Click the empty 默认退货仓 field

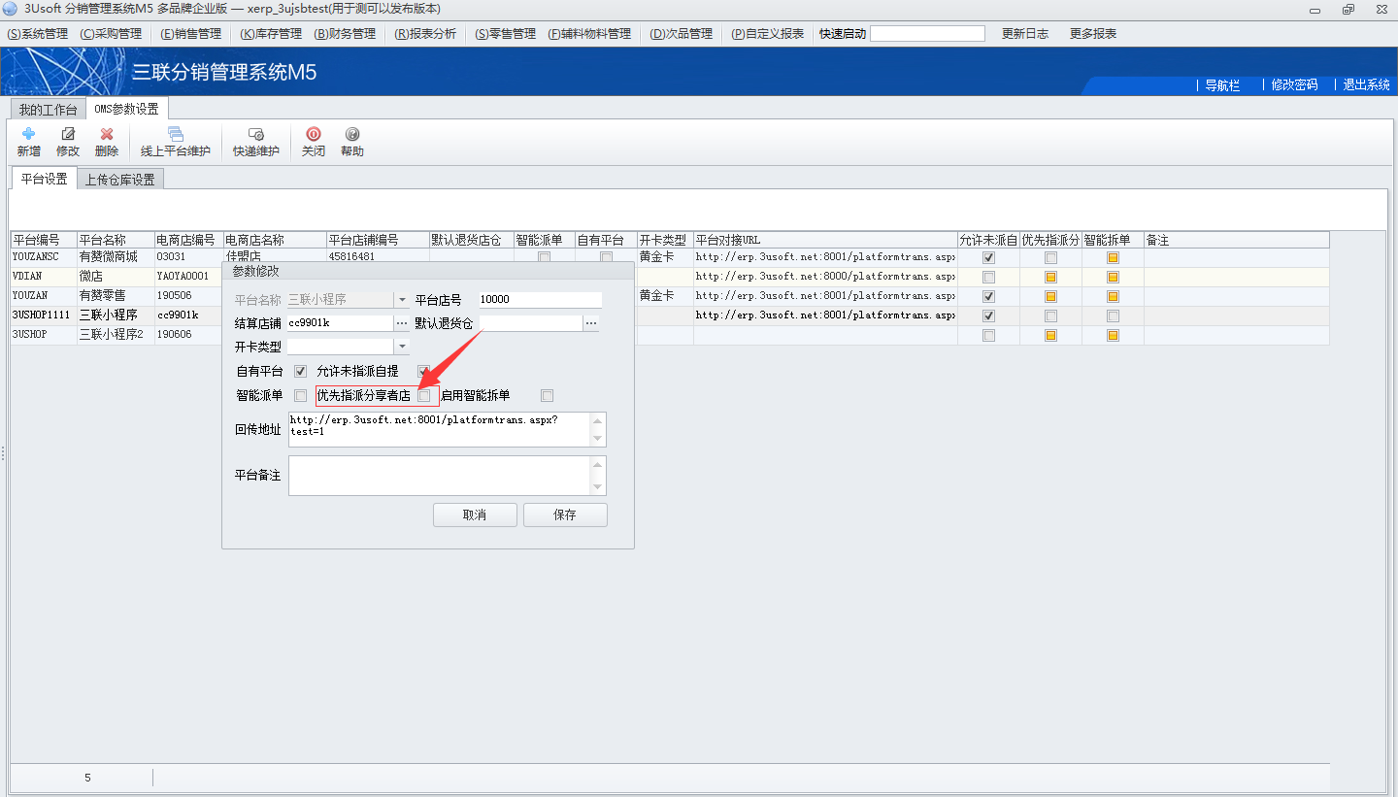[x=530, y=323]
